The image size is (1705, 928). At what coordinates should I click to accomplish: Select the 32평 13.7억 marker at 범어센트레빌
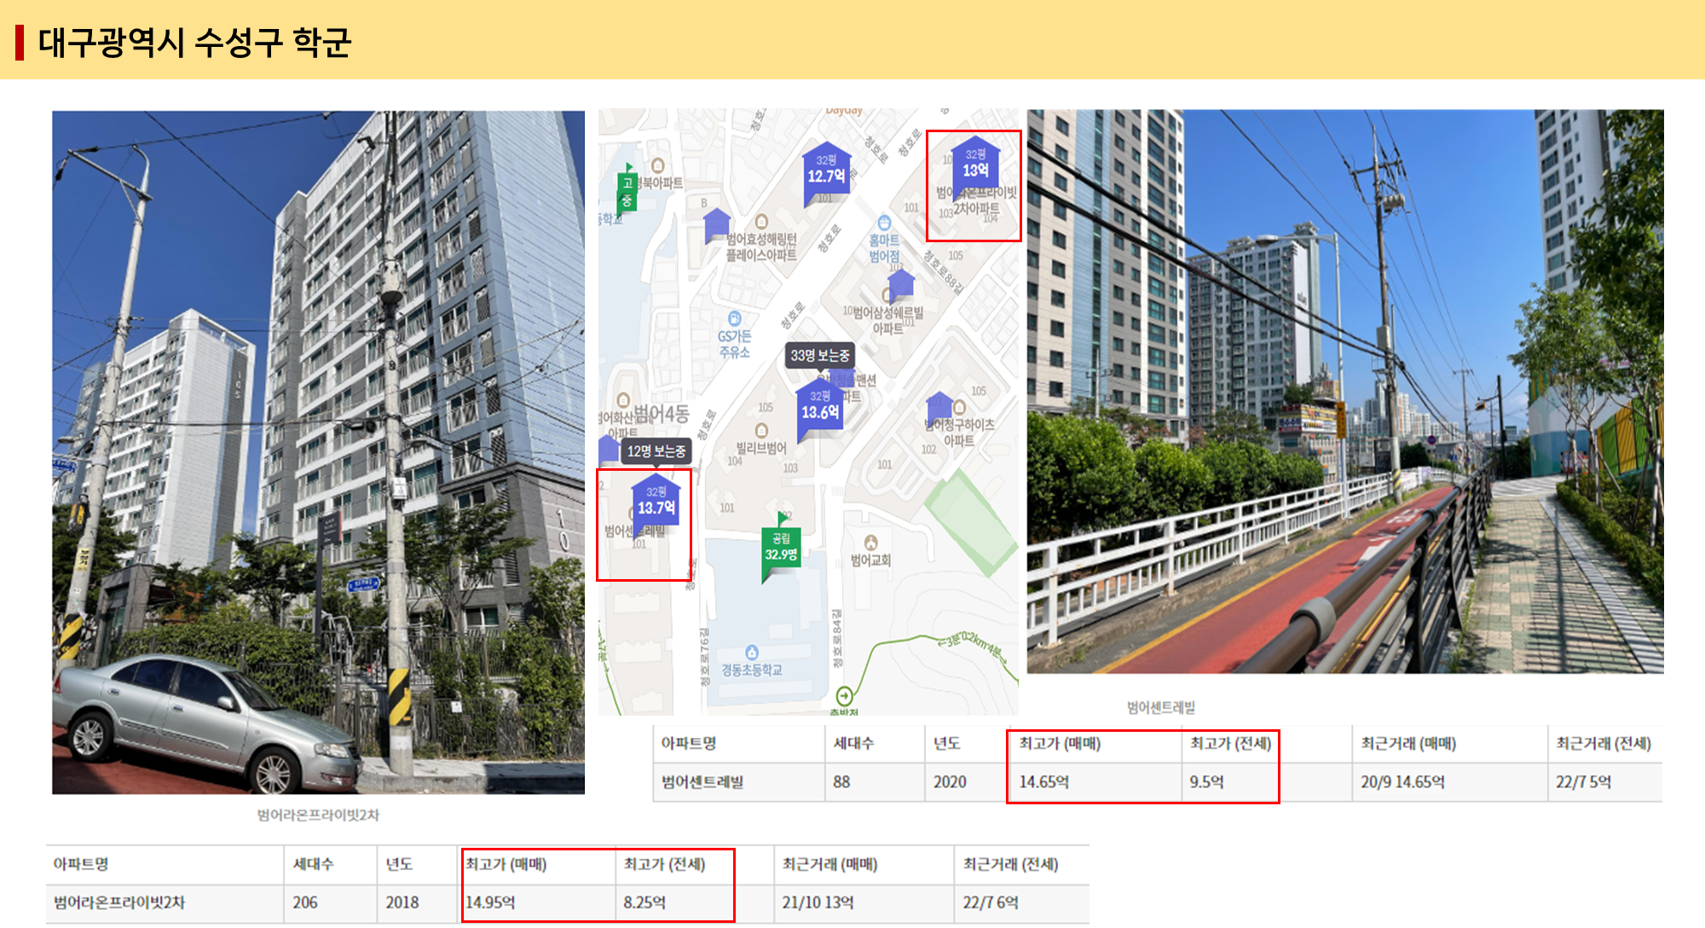tap(656, 505)
